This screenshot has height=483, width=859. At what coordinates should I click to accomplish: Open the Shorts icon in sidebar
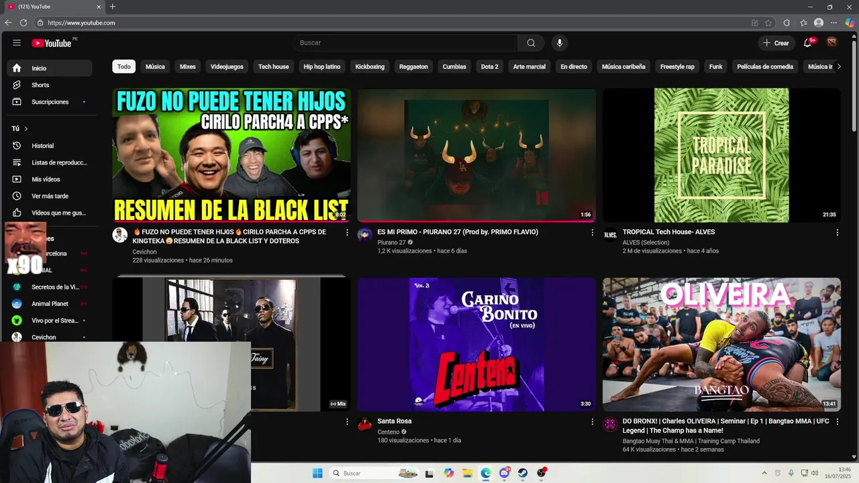pos(17,85)
